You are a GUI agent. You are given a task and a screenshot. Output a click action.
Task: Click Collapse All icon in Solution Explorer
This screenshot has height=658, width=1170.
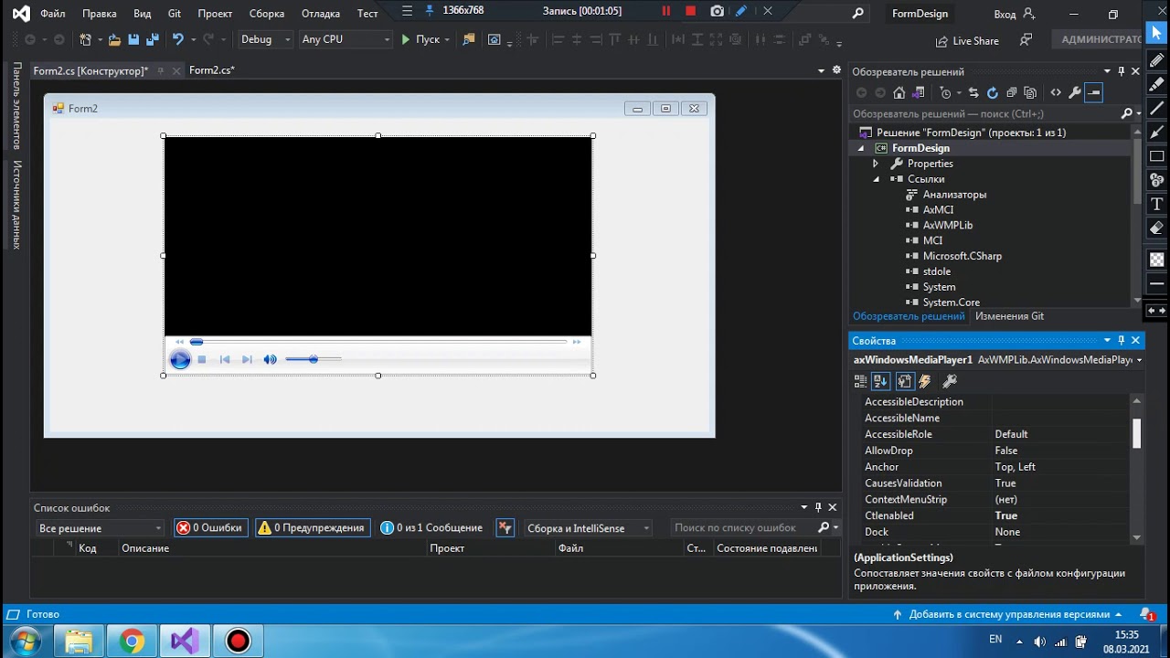pos(1011,92)
